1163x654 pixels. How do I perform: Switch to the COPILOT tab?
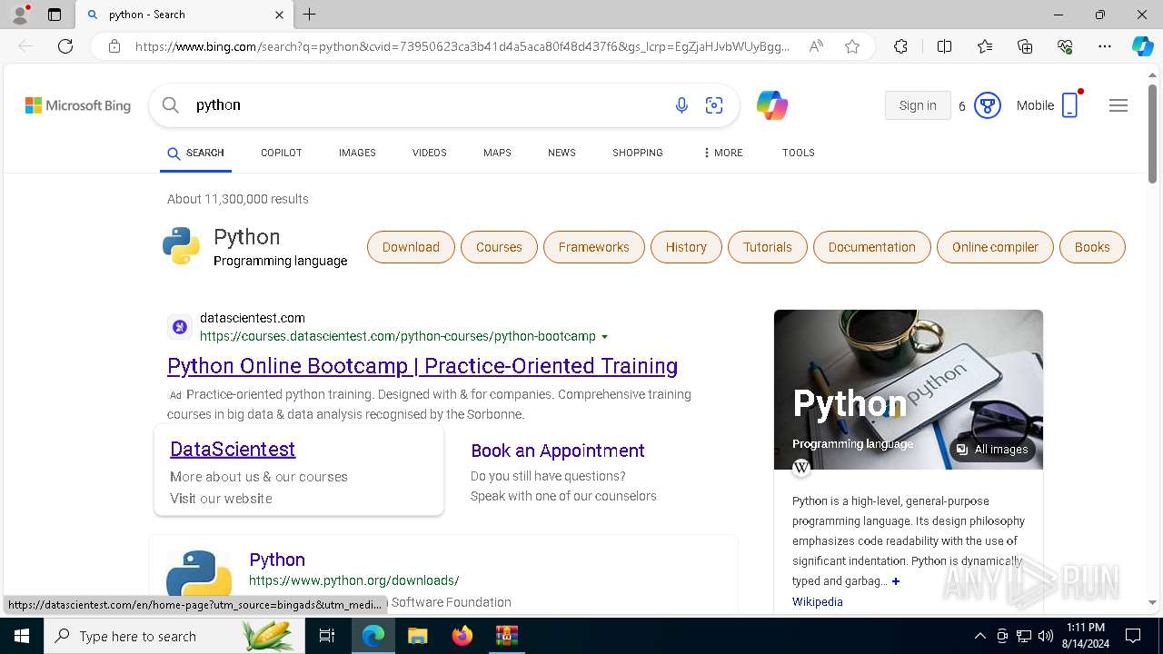(x=281, y=153)
